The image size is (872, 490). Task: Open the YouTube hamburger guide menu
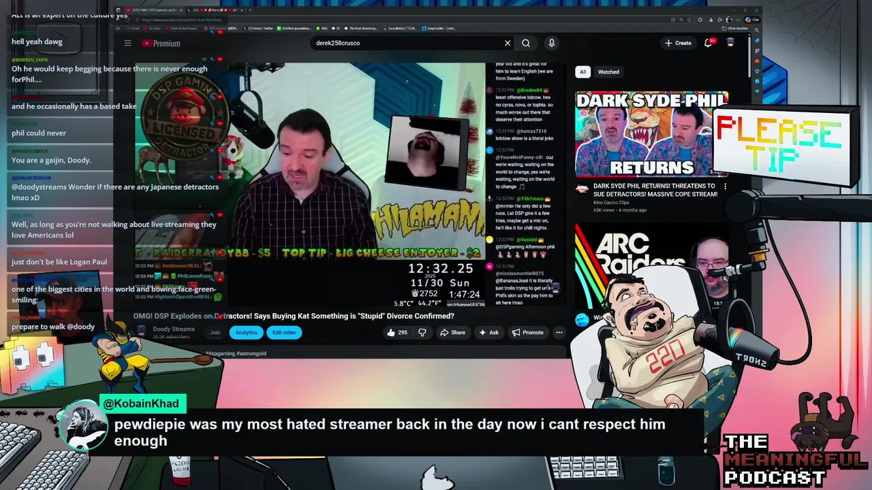coord(127,43)
